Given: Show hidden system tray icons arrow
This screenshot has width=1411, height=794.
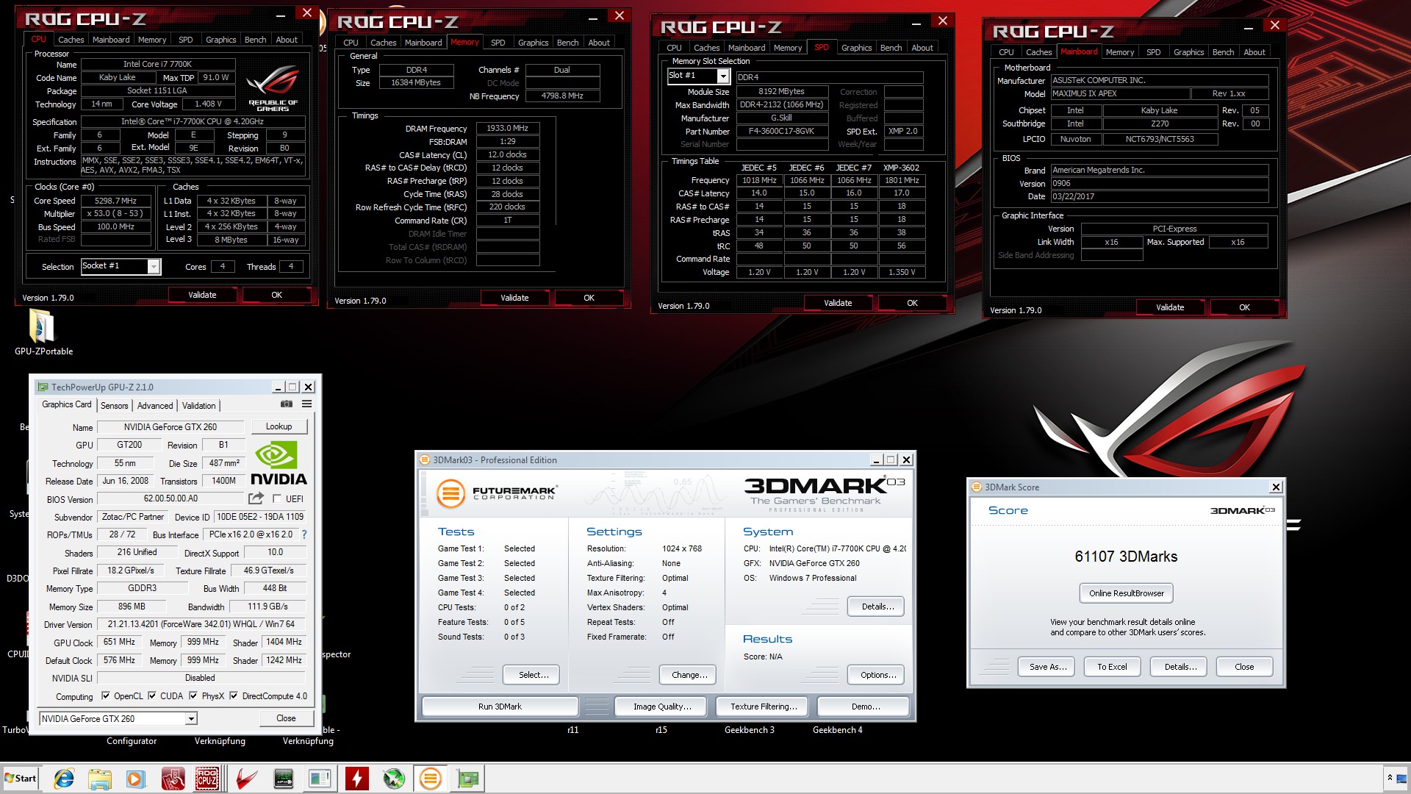Looking at the screenshot, I should pyautogui.click(x=1390, y=778).
